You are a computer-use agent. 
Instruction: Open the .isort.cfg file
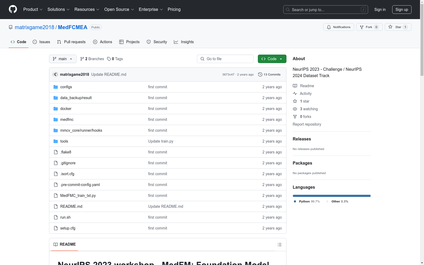point(67,174)
